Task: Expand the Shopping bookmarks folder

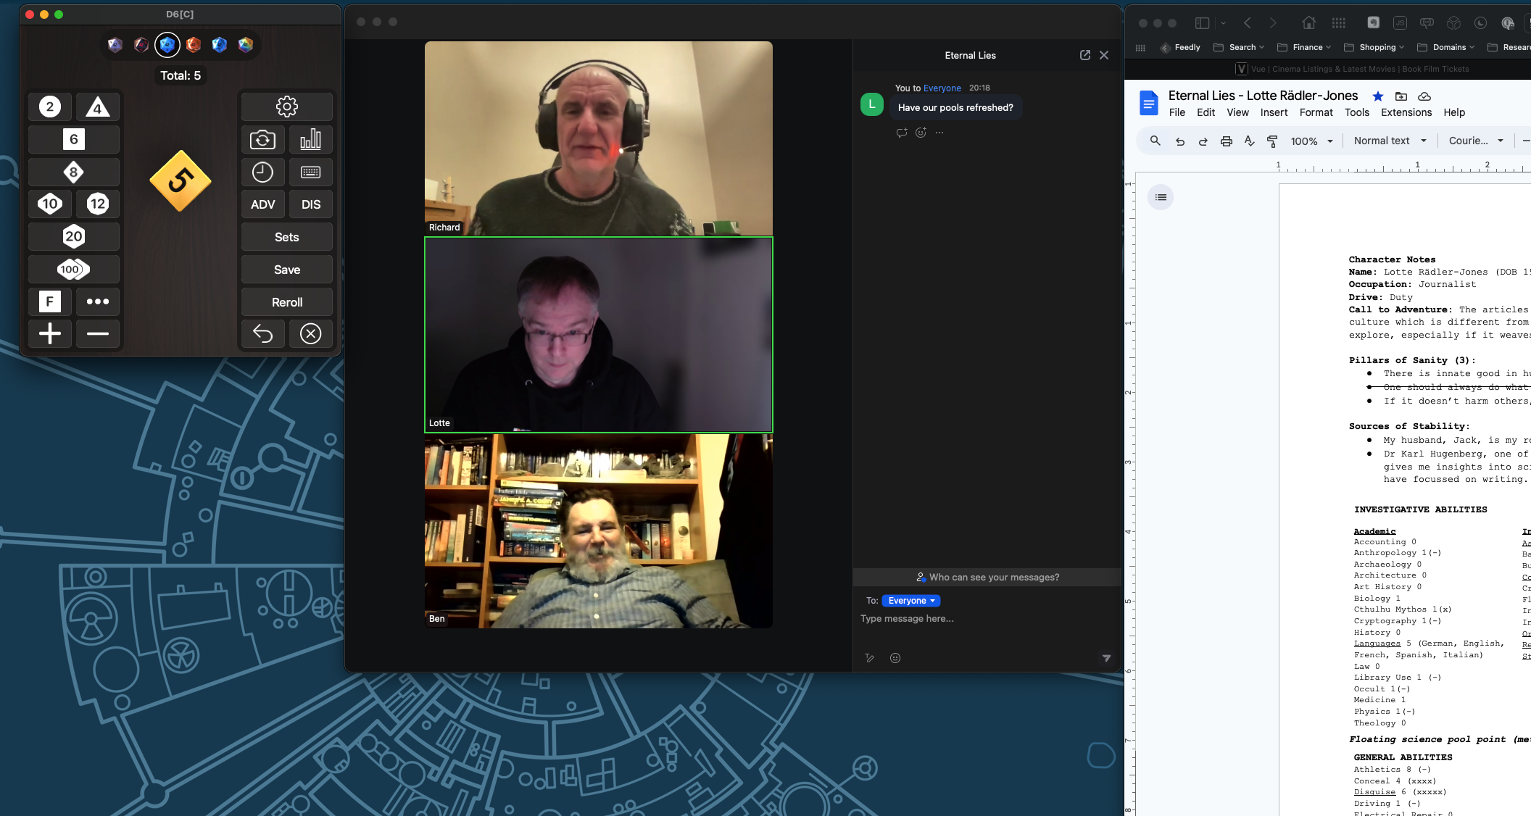Action: [x=1374, y=47]
